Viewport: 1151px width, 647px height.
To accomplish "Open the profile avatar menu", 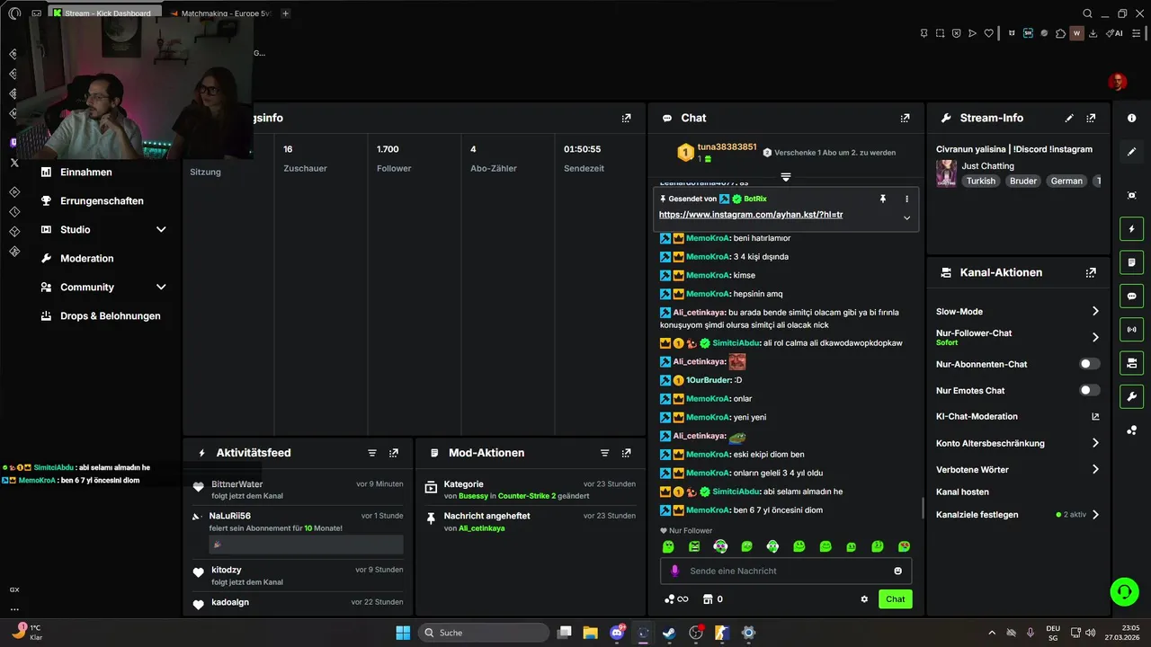I will pos(1117,83).
